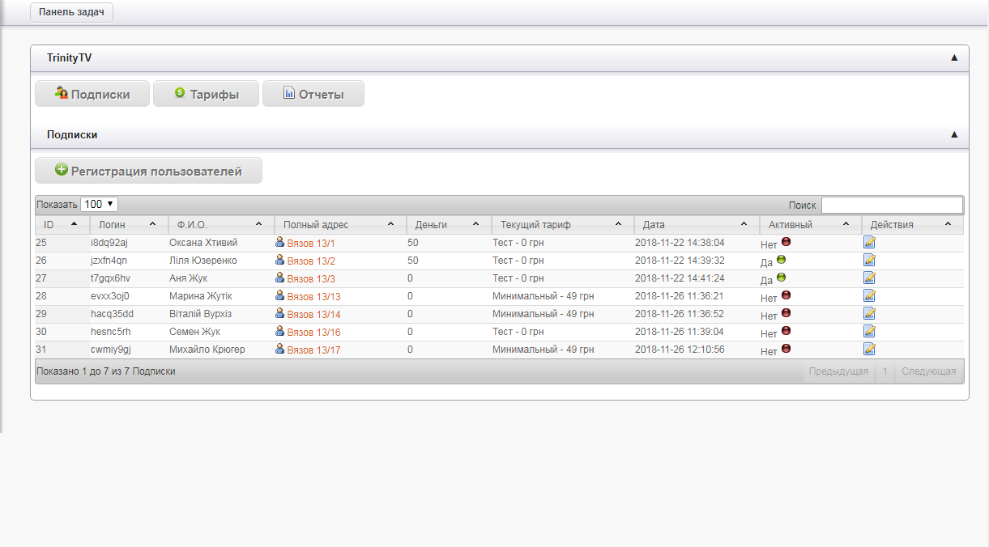Click edit icon for Ліля Юзеренко row

pyautogui.click(x=869, y=260)
